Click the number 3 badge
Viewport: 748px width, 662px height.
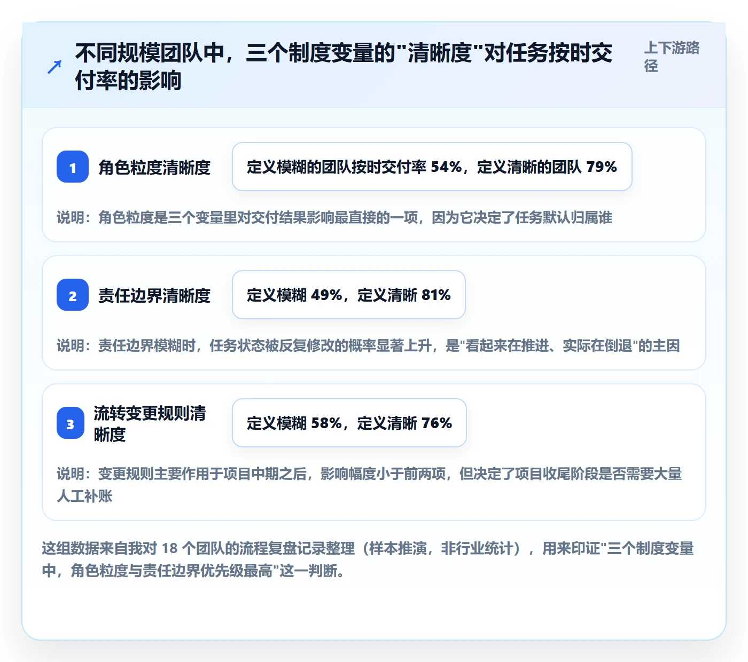pyautogui.click(x=71, y=423)
